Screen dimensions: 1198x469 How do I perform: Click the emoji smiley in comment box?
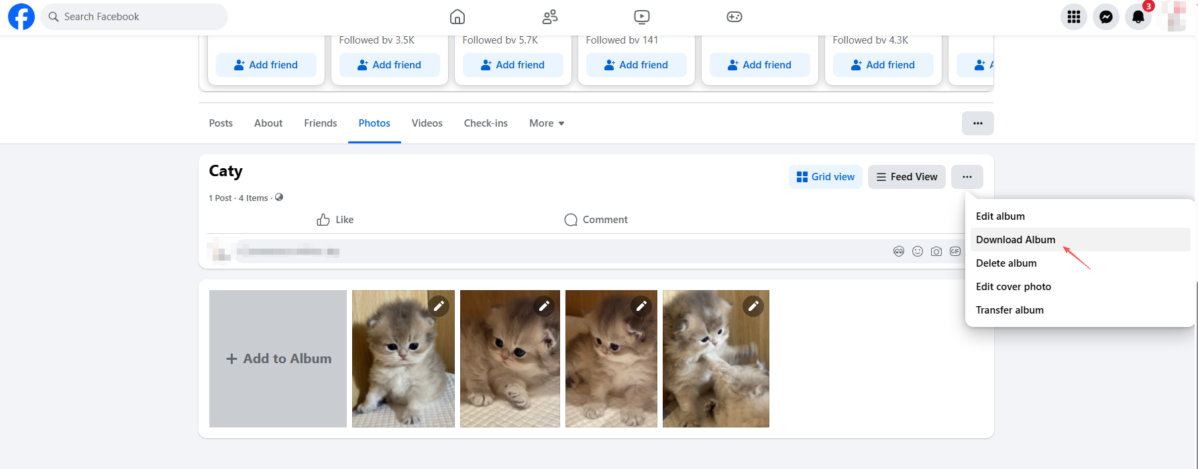pyautogui.click(x=918, y=251)
